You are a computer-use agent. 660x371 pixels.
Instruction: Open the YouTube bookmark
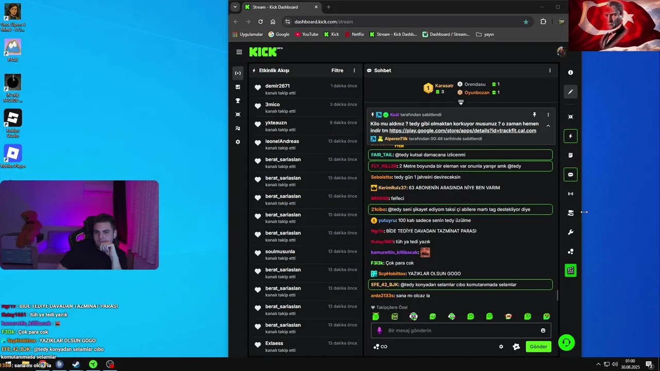(x=307, y=35)
